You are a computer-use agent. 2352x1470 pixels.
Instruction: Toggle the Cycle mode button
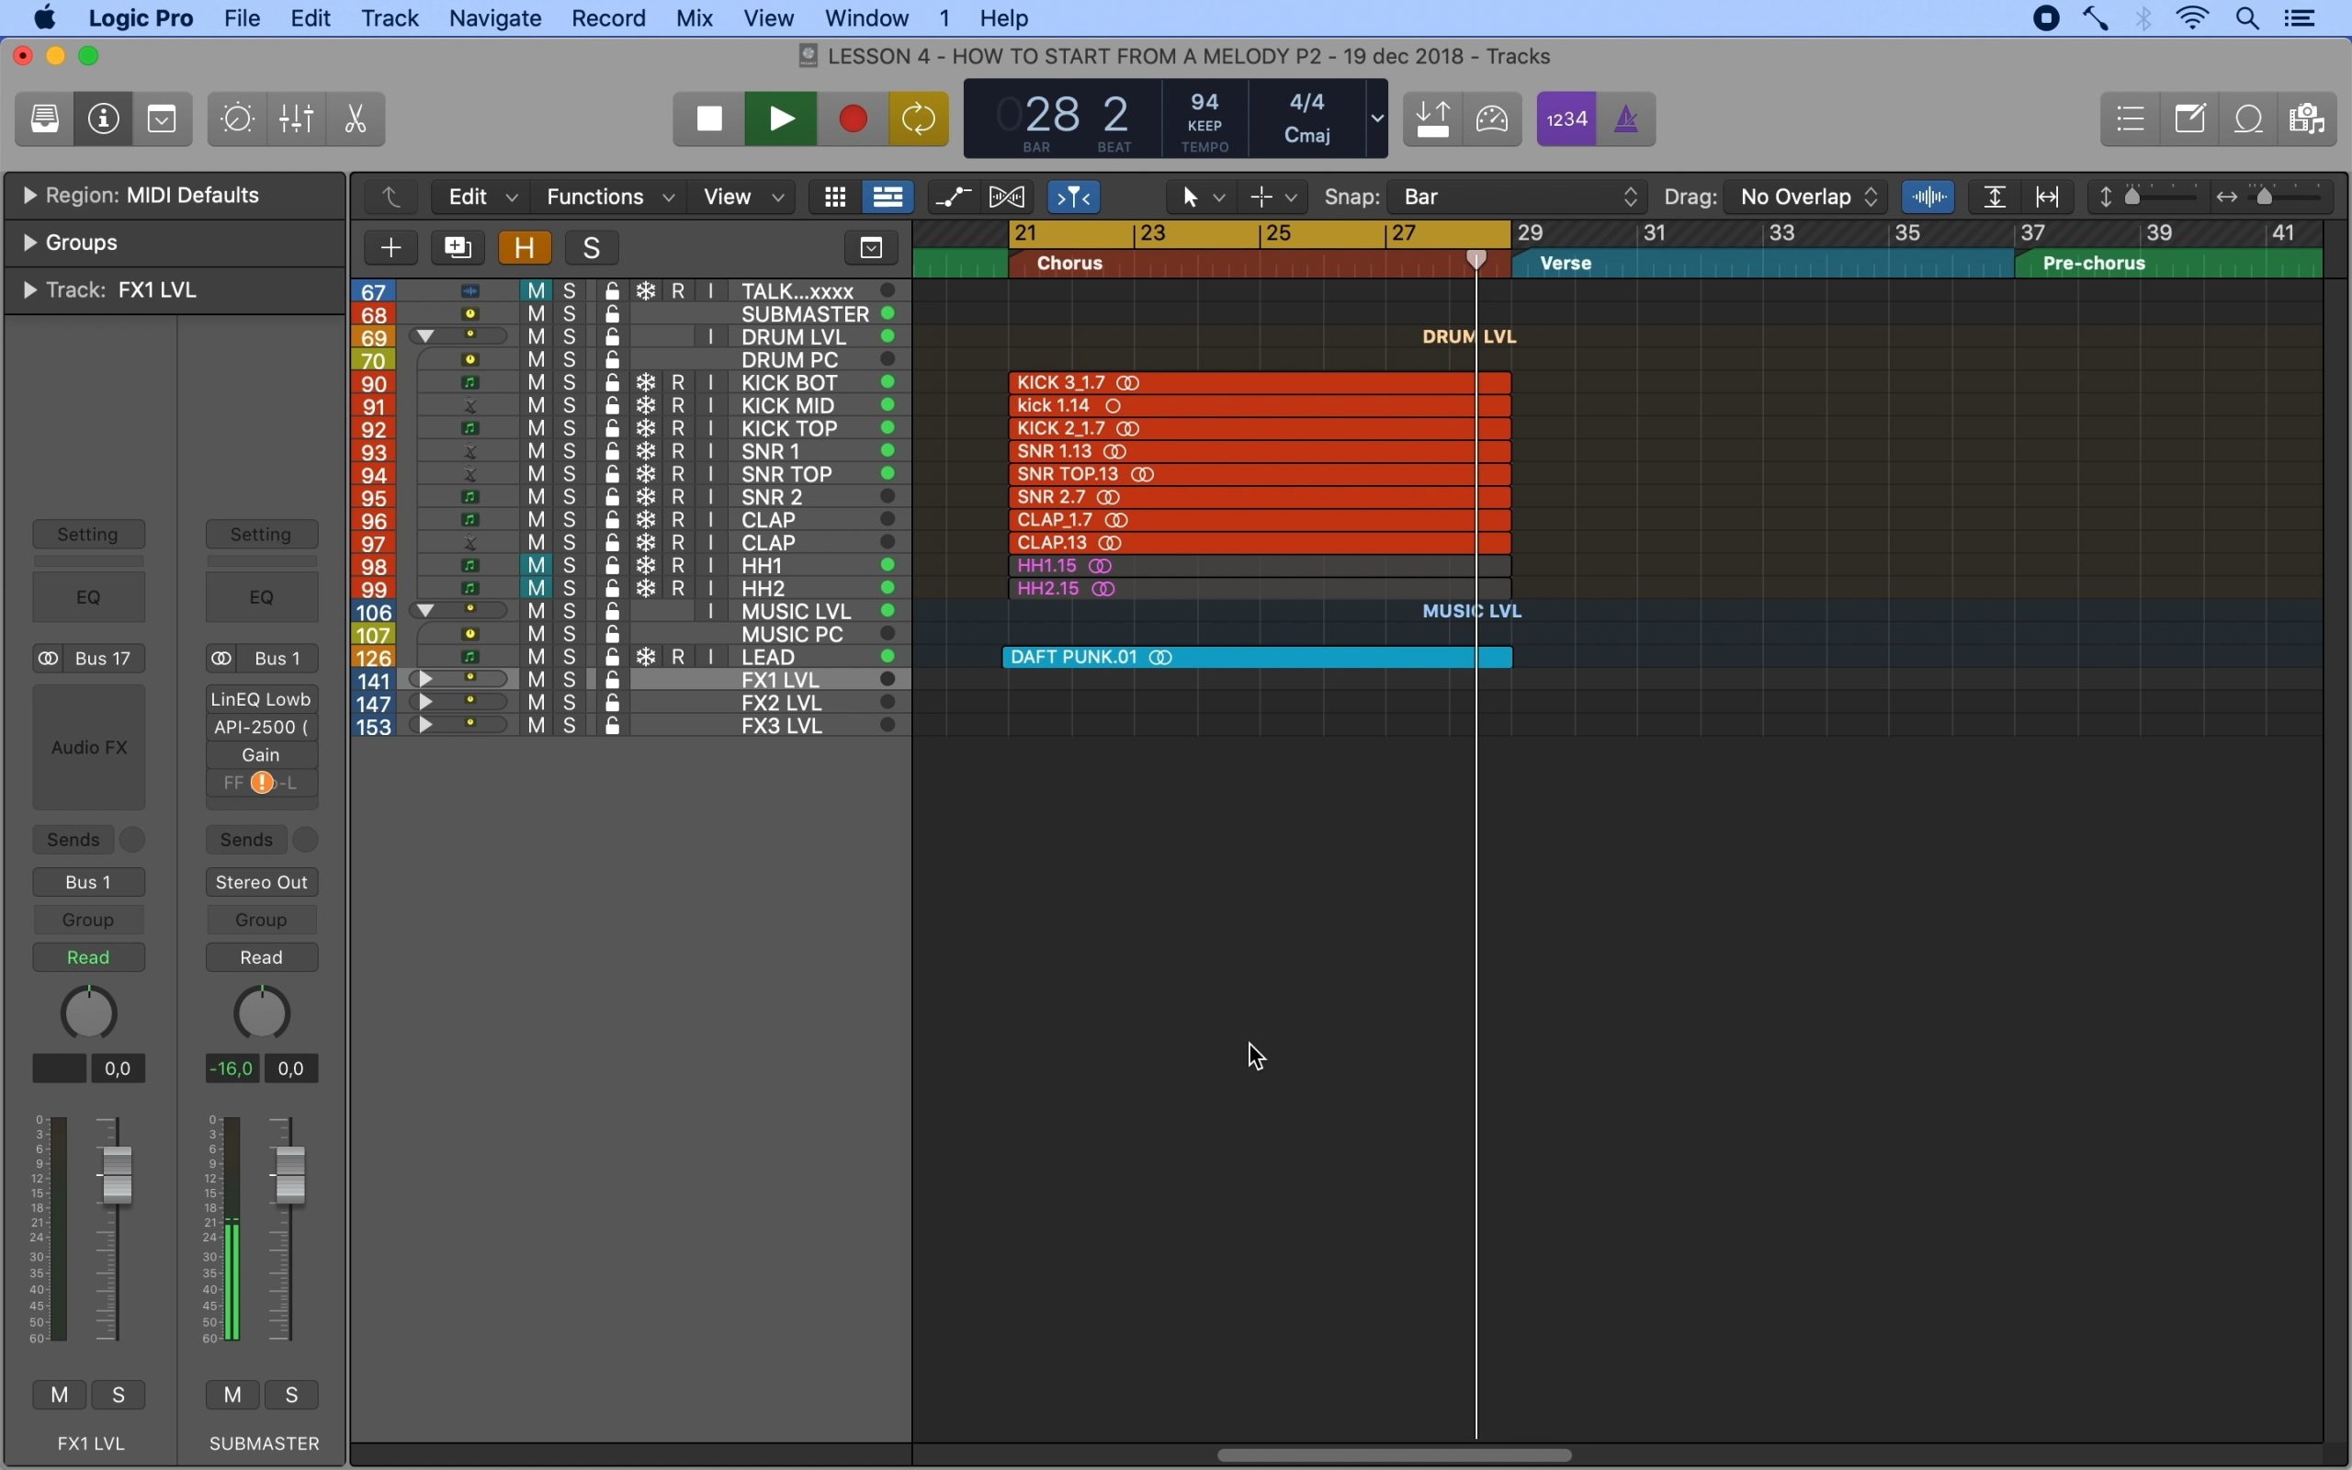[x=919, y=119]
